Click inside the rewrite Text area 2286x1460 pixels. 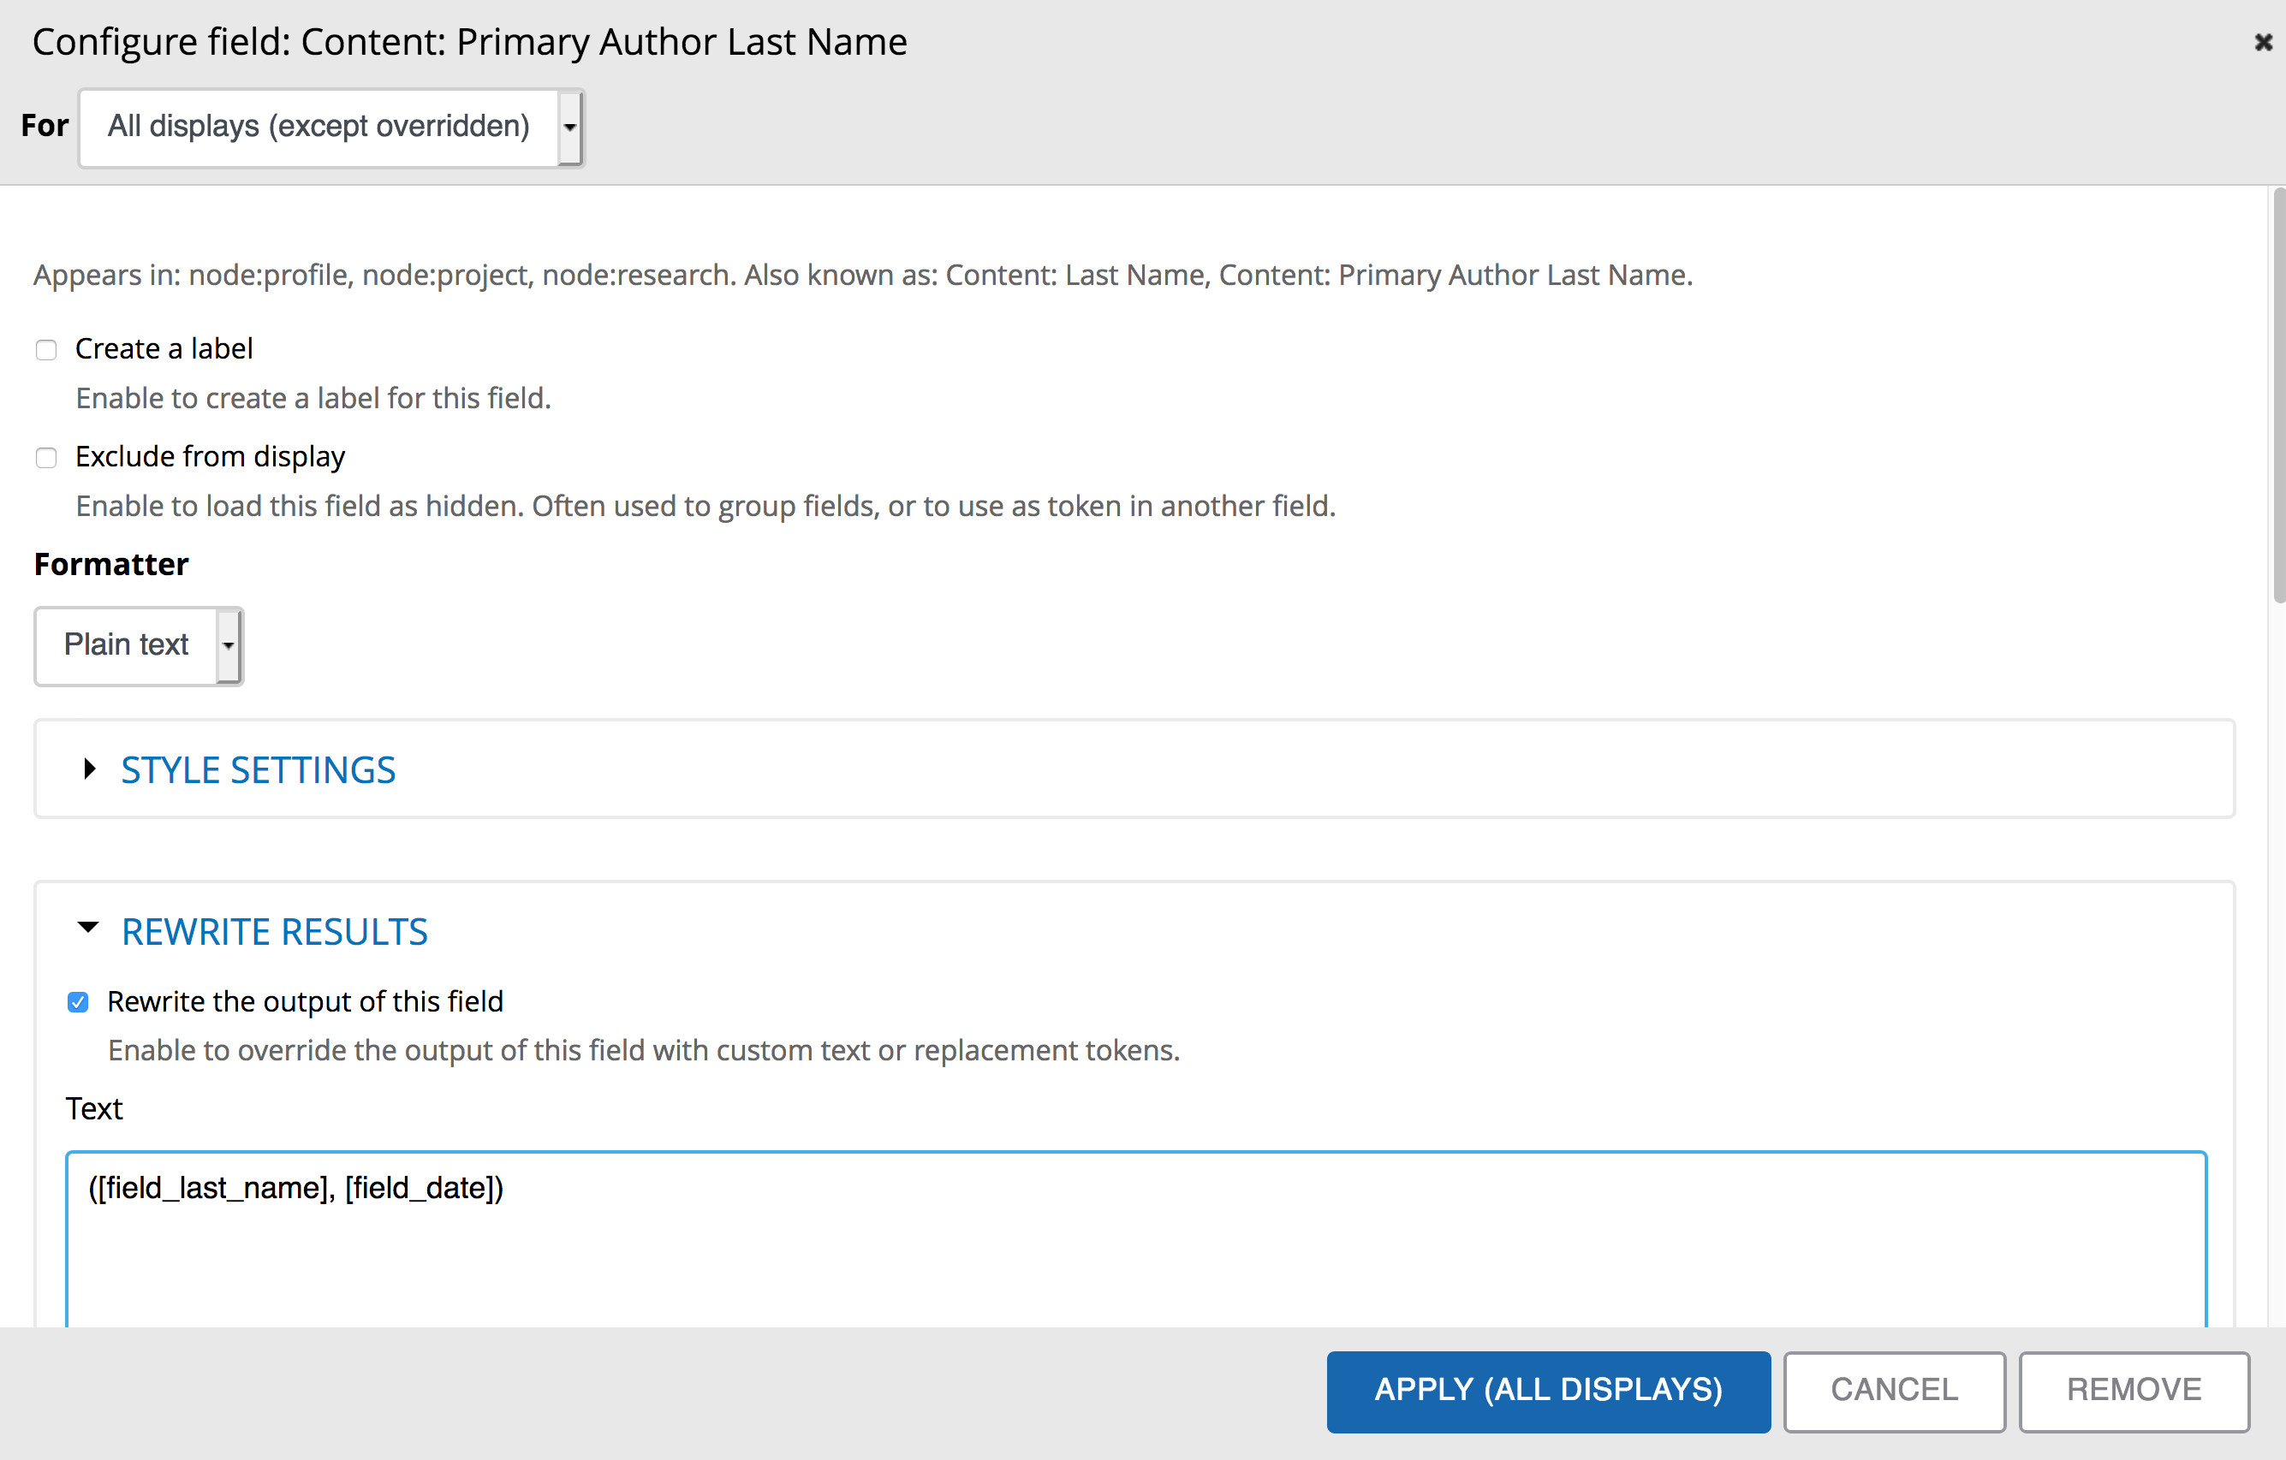click(1140, 1243)
